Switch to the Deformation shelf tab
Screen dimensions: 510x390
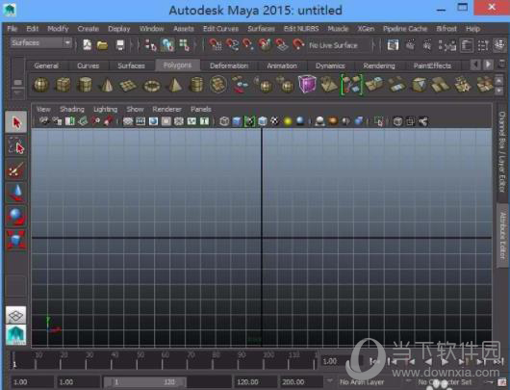coord(229,65)
